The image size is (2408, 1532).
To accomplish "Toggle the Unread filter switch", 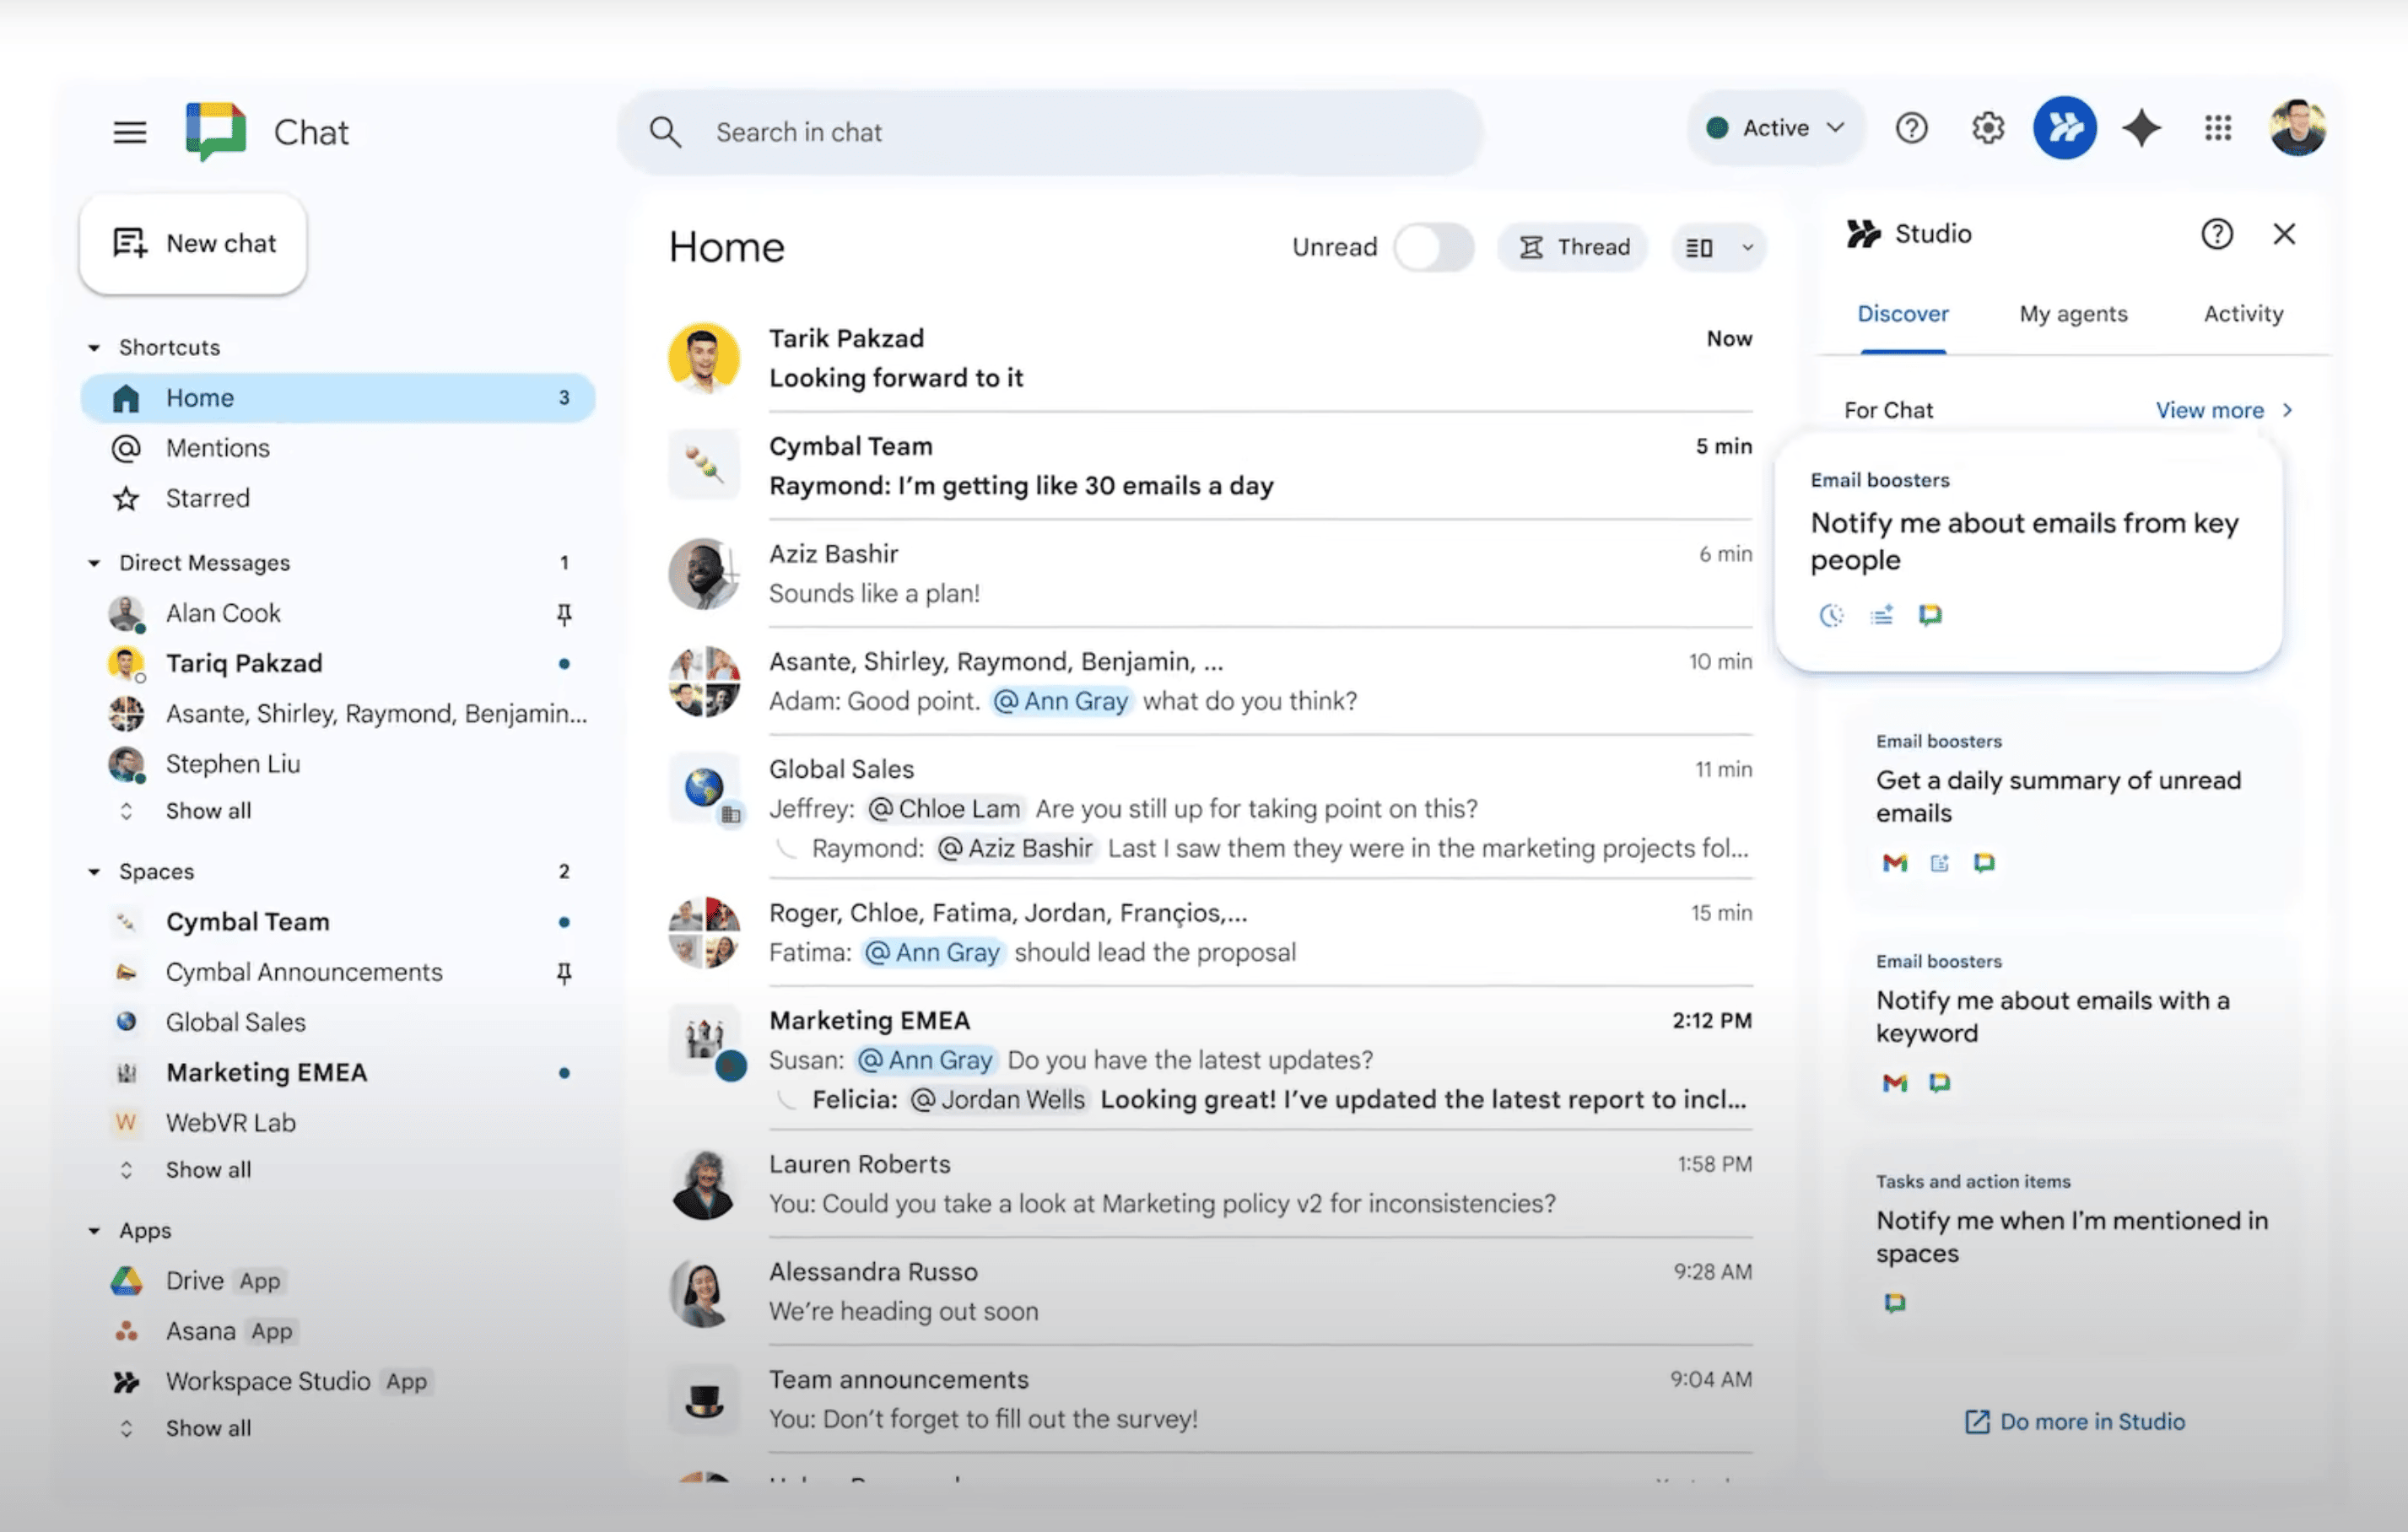I will click(1433, 247).
